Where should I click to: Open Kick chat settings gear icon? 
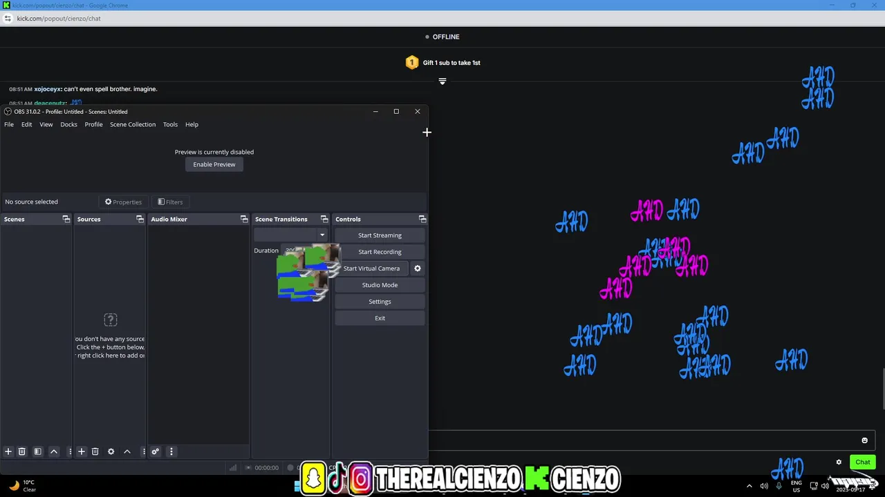click(839, 462)
